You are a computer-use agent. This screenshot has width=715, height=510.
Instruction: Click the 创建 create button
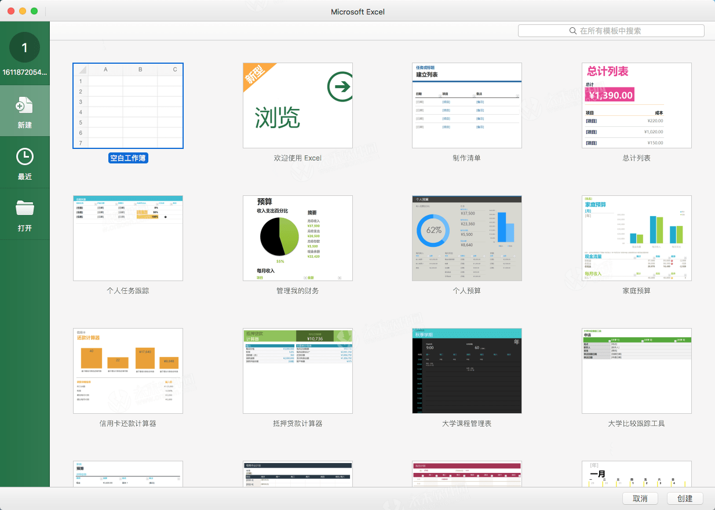685,498
